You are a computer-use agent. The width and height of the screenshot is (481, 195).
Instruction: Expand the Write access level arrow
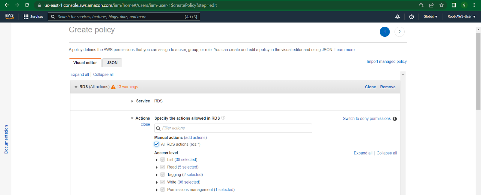[x=157, y=182]
